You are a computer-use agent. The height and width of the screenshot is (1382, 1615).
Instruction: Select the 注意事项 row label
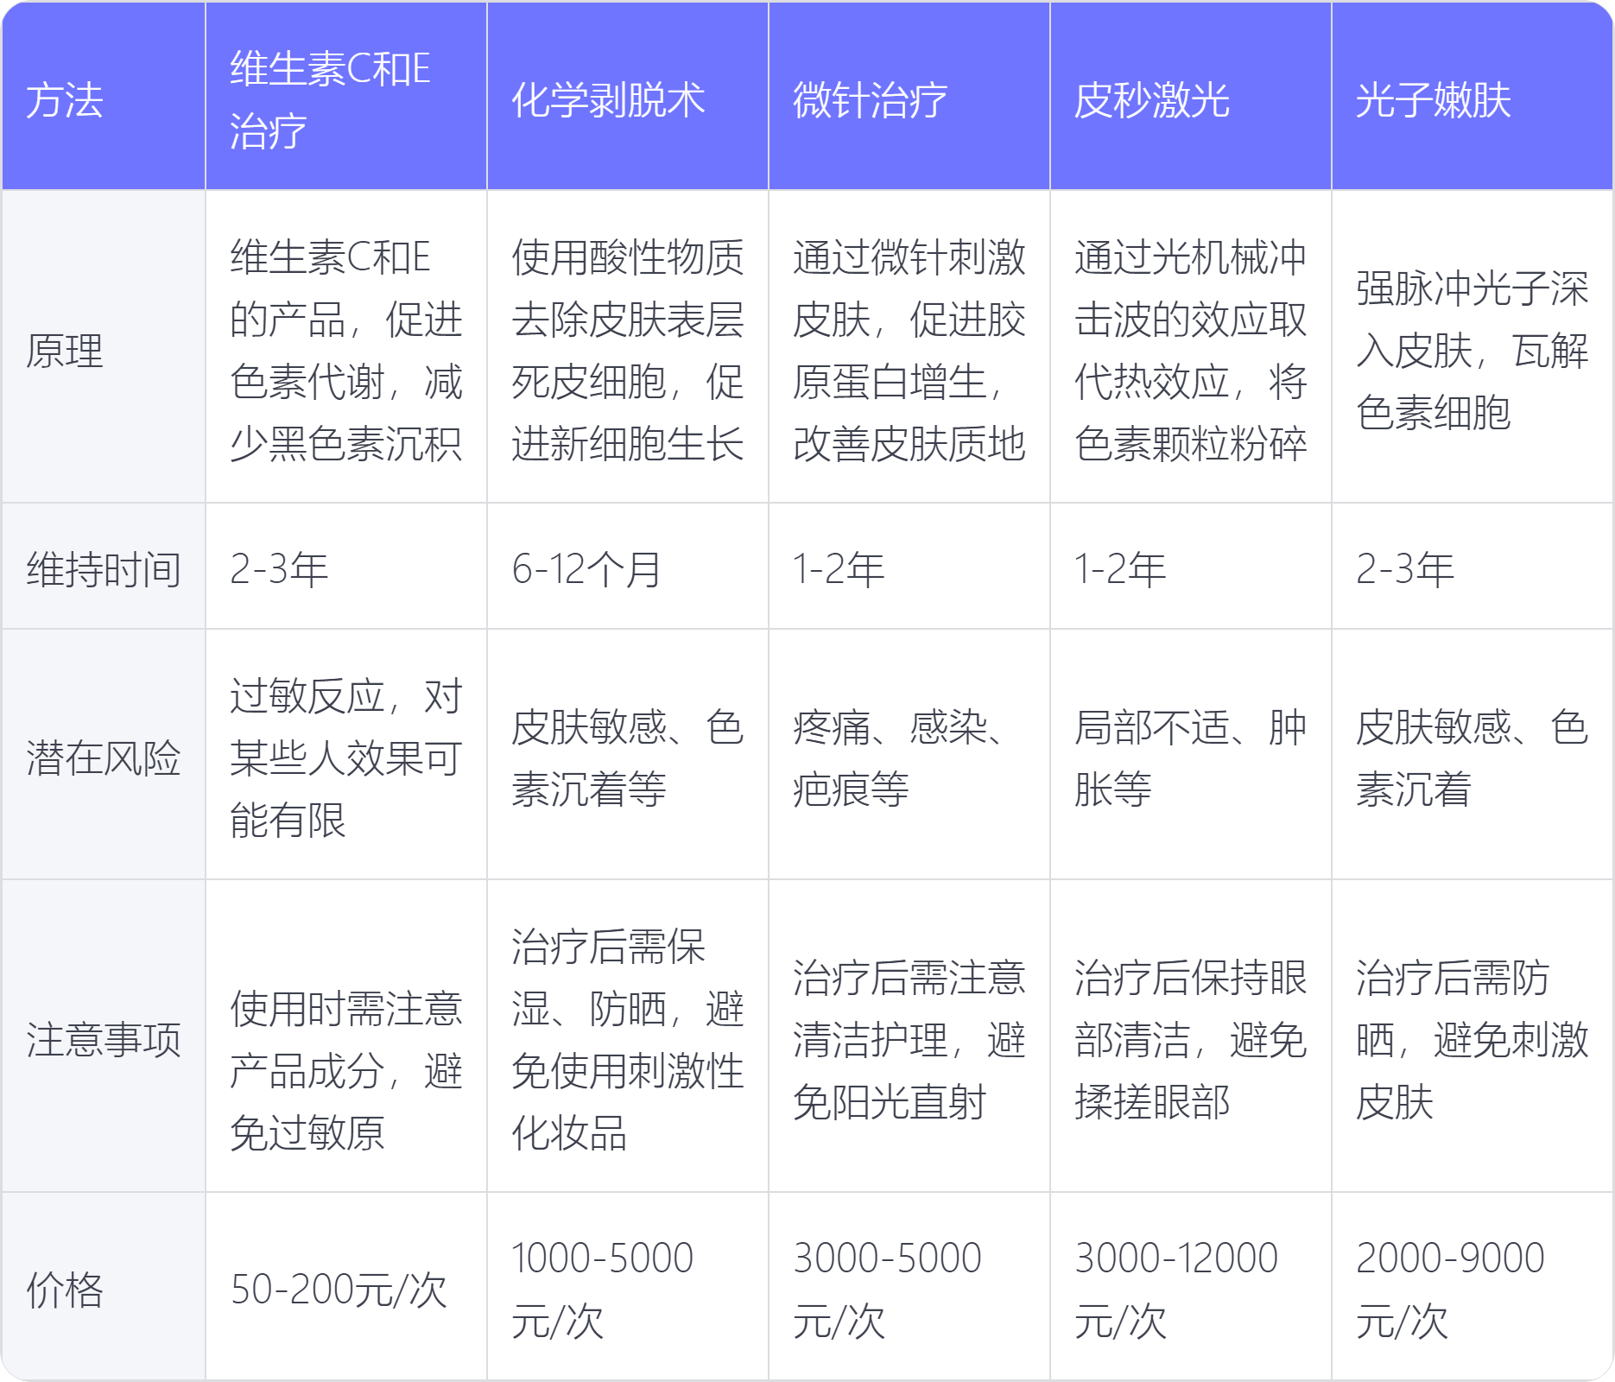(x=104, y=1039)
